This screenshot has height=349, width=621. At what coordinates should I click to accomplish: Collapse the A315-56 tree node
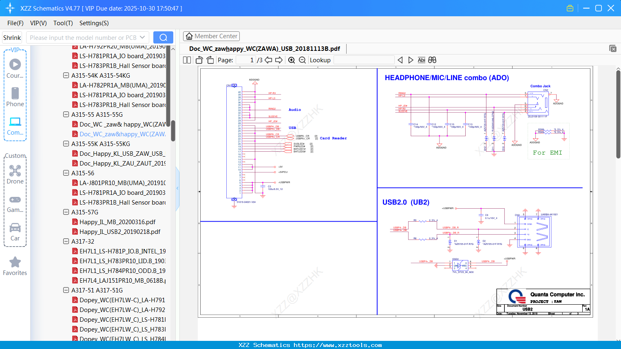point(66,173)
